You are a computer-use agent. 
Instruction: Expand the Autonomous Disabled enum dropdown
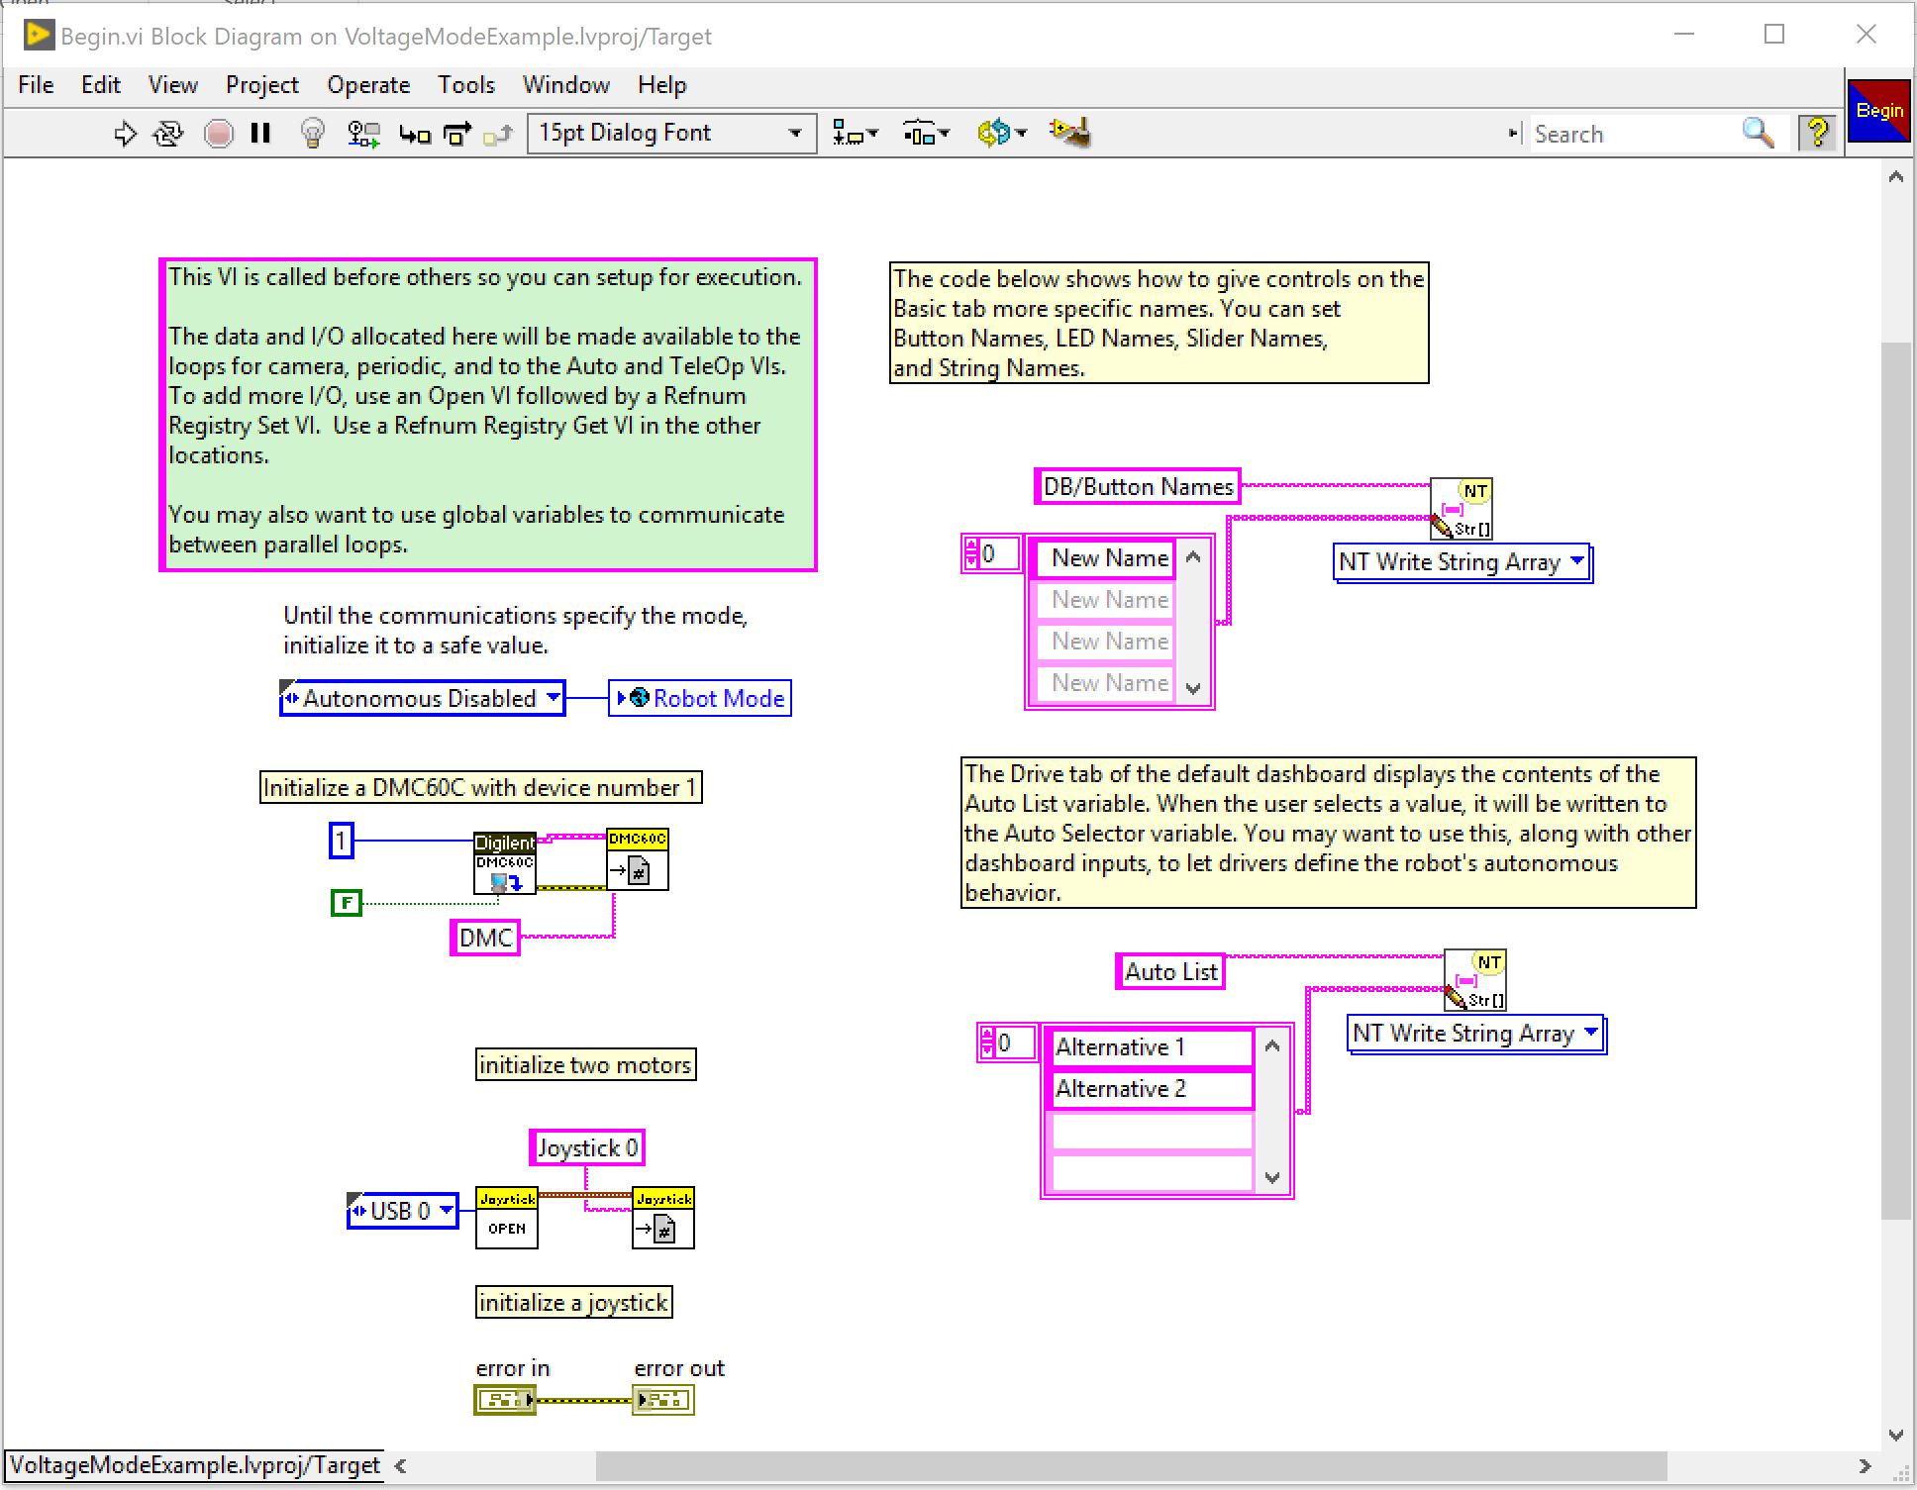[x=423, y=698]
